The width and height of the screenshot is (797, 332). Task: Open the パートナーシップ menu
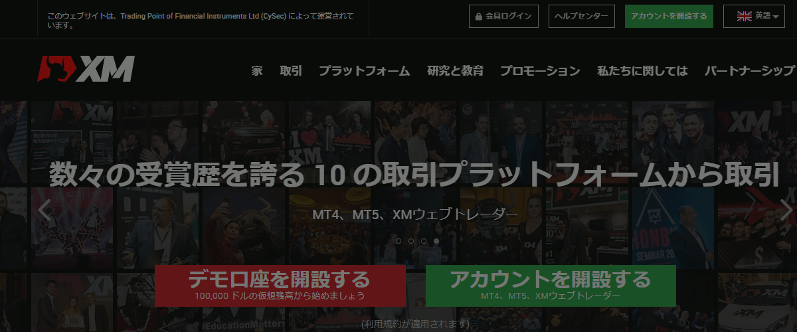(x=750, y=71)
